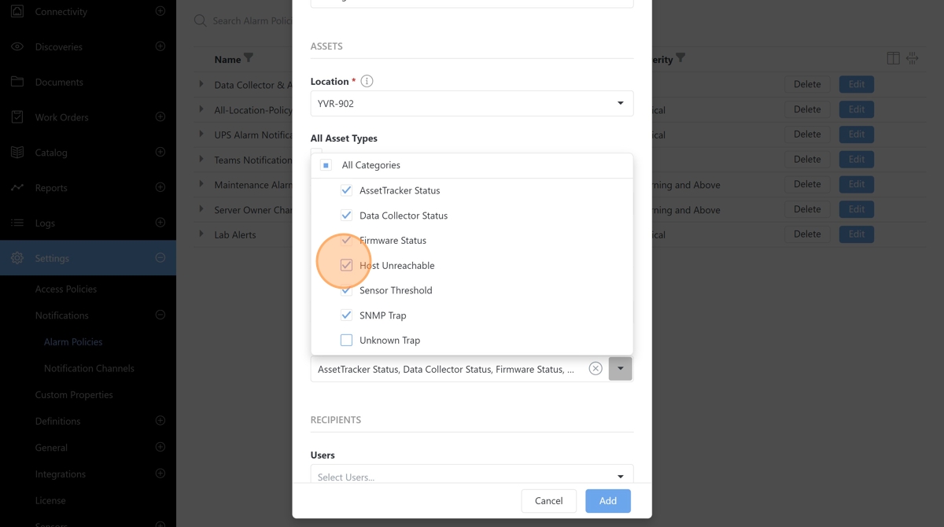Enable the Unknown Trap checkbox
Viewport: 944px width, 527px height.
tap(346, 341)
